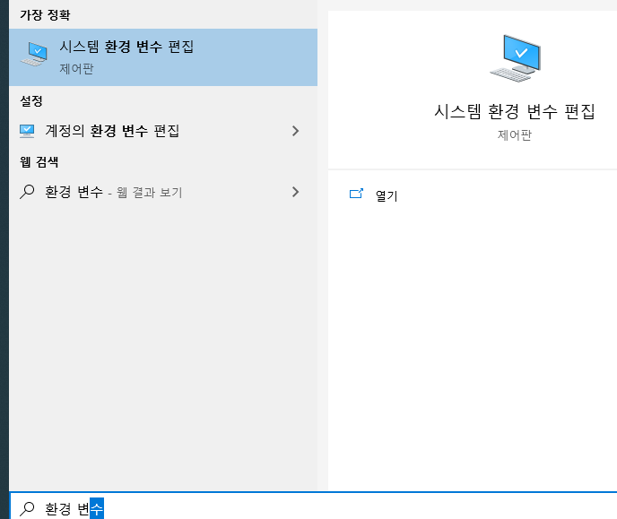This screenshot has height=519, width=617.
Task: Click the monitor icon next to 계정의 환경 변수 편집
Action: click(27, 131)
